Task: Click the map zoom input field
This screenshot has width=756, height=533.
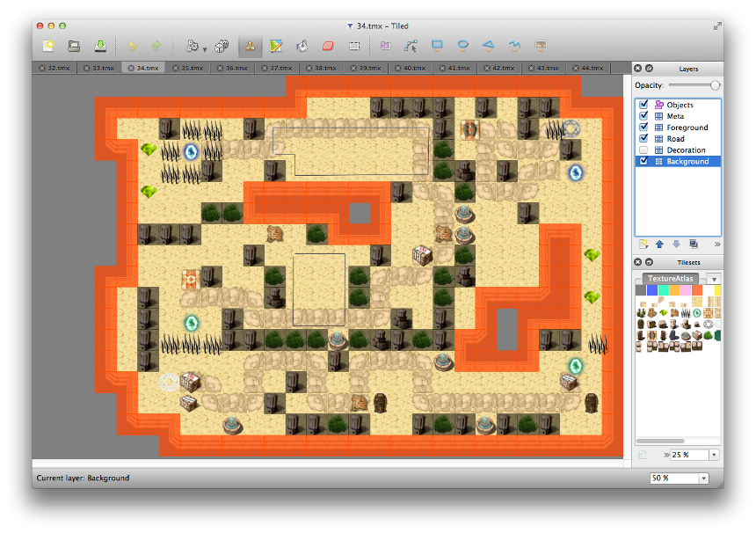Action: [674, 478]
